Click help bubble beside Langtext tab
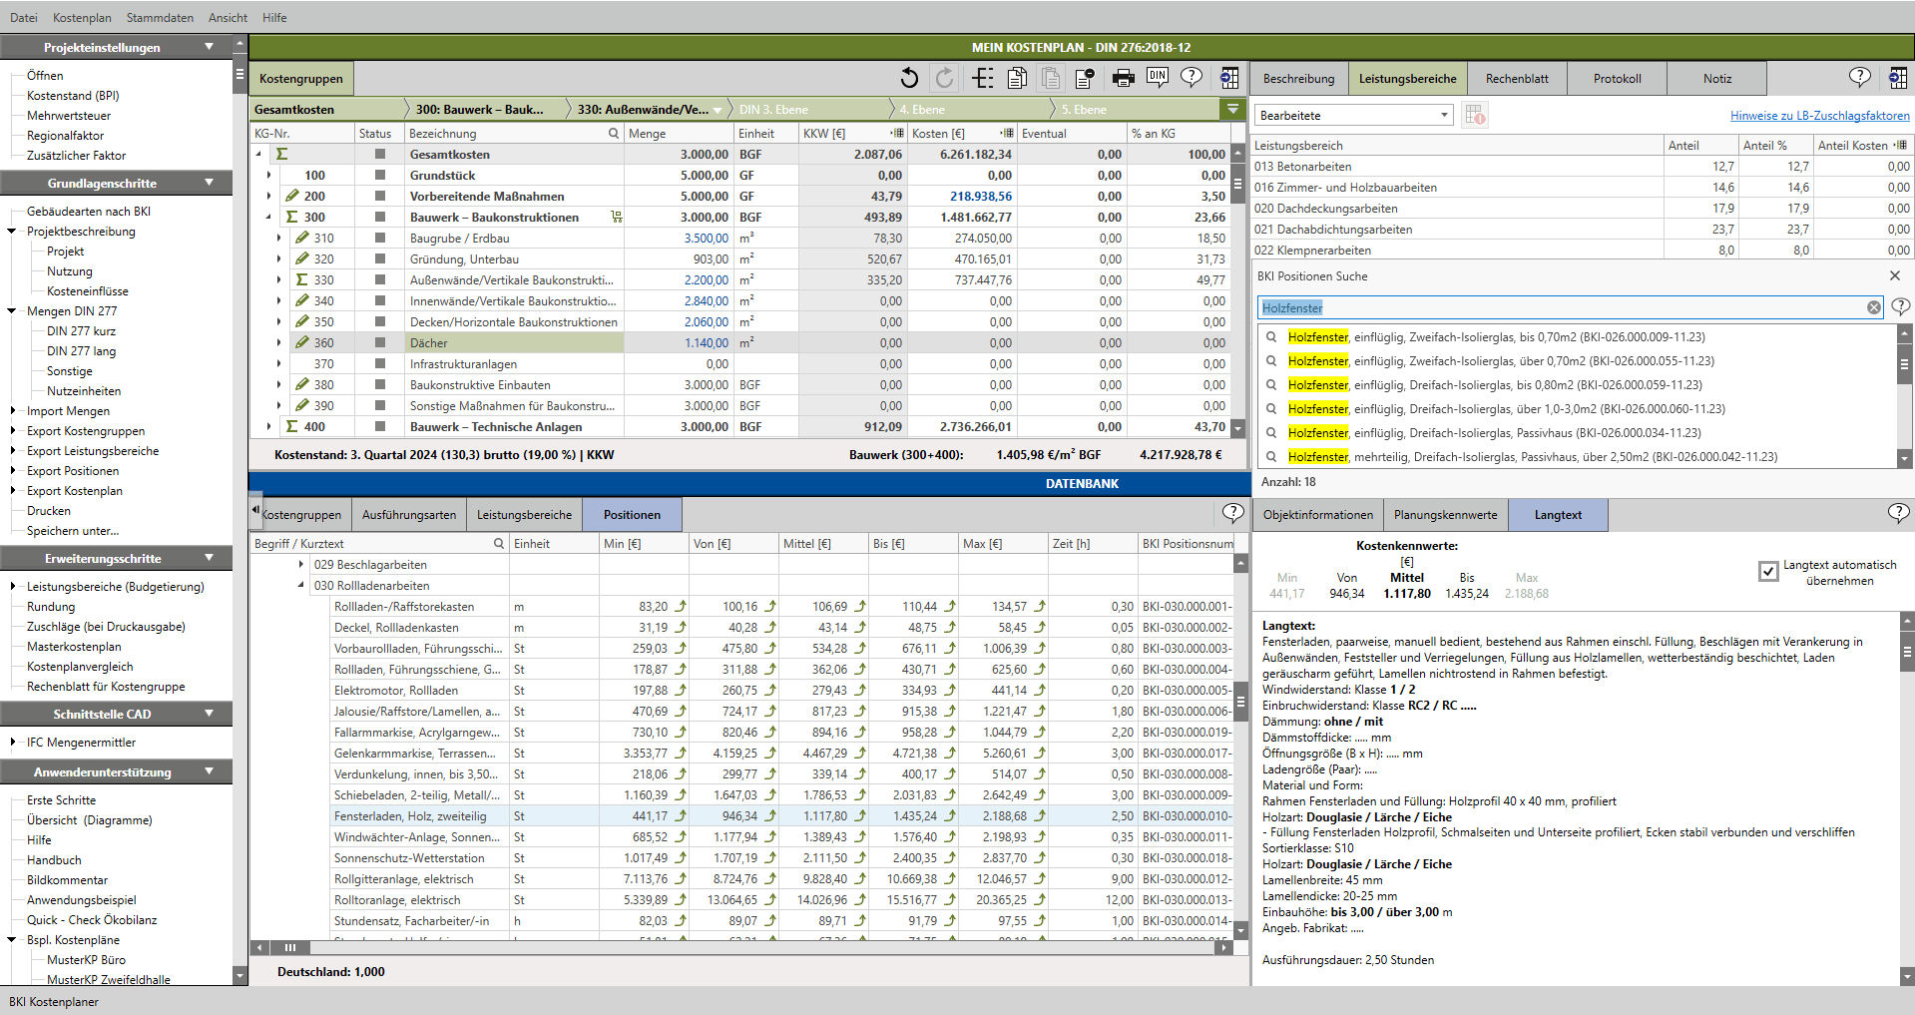The height and width of the screenshot is (1015, 1915). click(x=1899, y=513)
